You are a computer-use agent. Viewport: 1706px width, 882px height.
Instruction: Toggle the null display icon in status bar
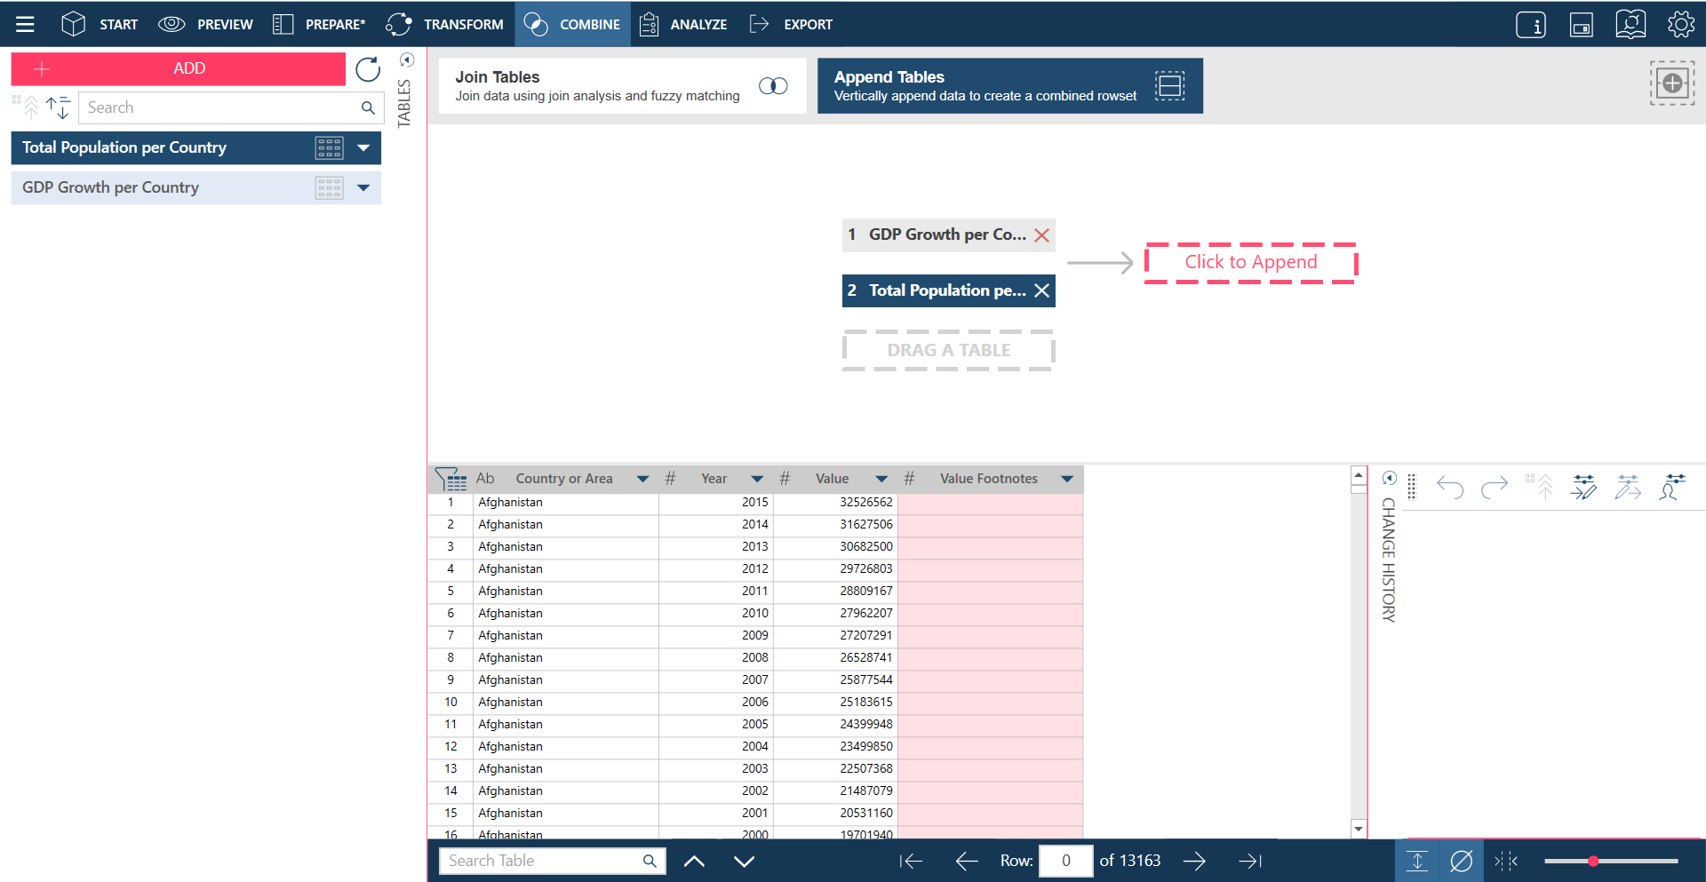[1461, 861]
